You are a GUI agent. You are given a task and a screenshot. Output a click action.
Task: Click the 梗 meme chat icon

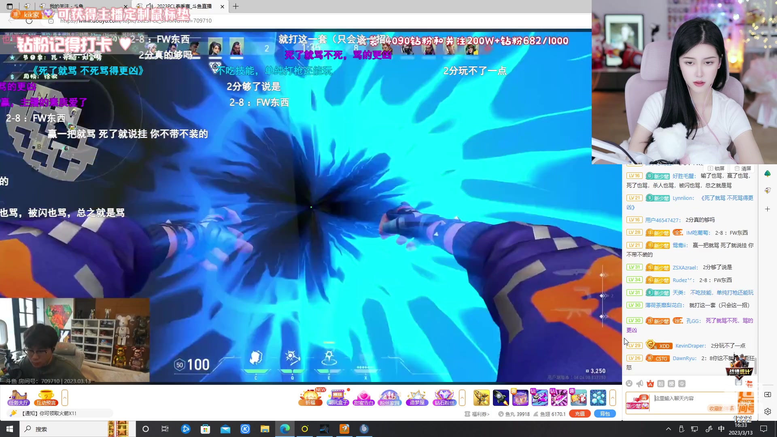pos(671,384)
